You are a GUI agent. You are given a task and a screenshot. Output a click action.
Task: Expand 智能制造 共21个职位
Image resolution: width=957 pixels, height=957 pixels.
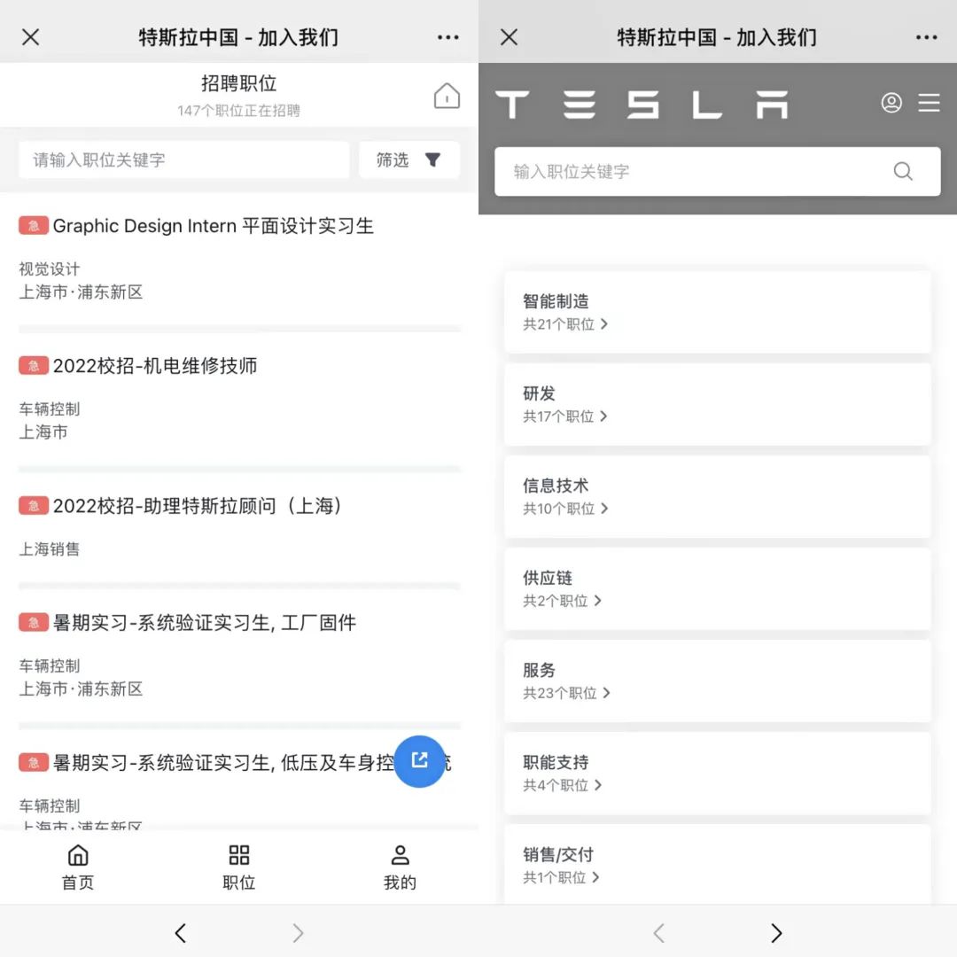(717, 312)
